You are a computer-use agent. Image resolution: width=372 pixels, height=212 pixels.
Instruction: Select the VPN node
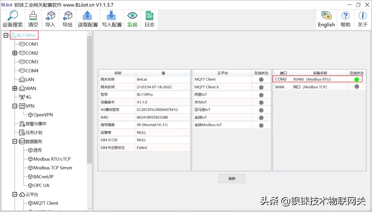pos(27,106)
